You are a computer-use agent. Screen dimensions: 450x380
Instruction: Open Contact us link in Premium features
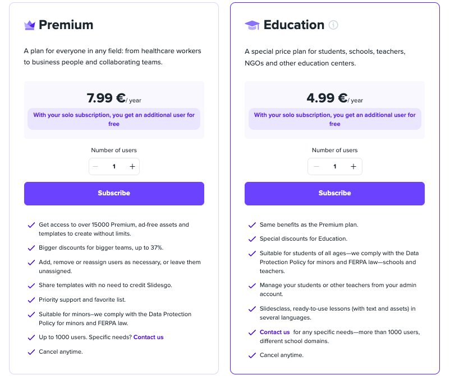point(148,337)
